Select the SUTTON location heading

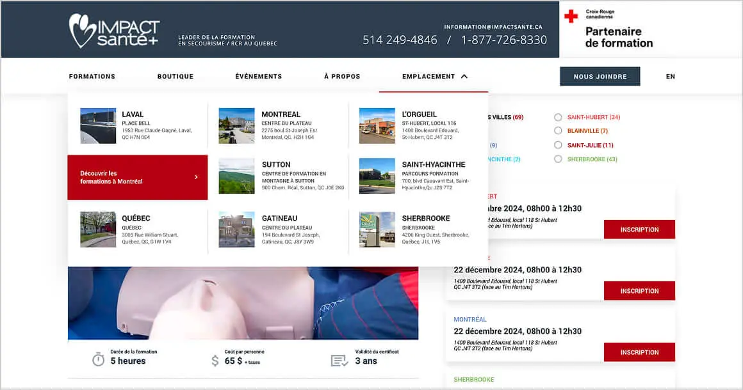276,164
